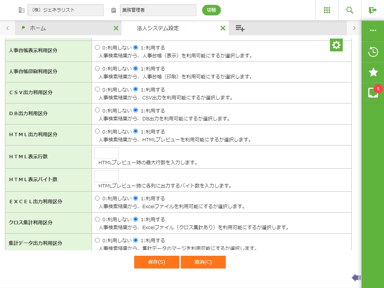Screen dimensions: 384x288
Task: Click the HTML表示行数 input field
Action: pos(106,153)
